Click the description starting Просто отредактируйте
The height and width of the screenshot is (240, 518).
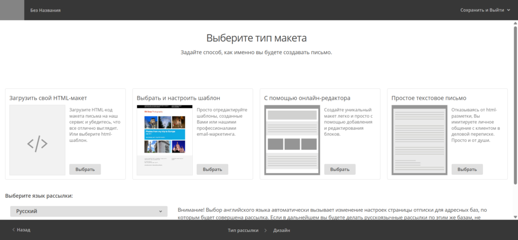click(222, 122)
